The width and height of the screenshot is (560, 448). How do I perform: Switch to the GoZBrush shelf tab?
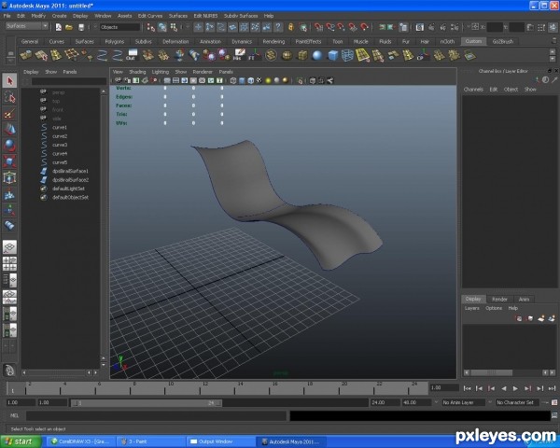(502, 41)
